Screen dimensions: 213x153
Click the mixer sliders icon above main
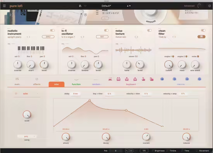point(17,79)
